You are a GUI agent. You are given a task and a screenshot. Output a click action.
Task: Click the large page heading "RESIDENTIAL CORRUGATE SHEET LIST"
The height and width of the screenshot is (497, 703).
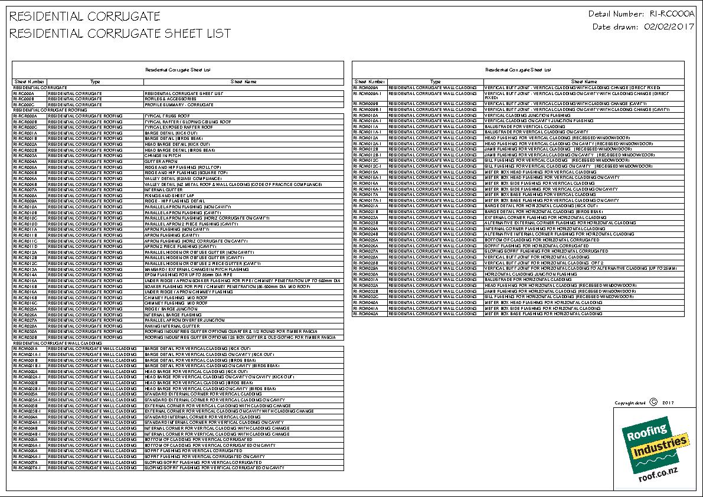point(120,34)
